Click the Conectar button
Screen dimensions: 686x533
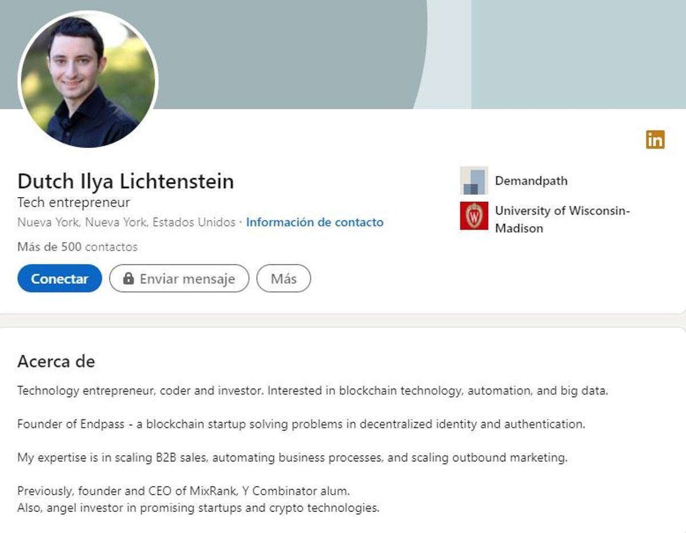click(59, 278)
